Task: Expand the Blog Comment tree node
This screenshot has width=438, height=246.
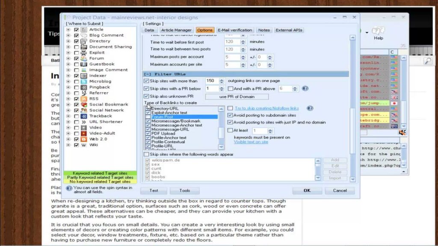Action: tap(68, 35)
